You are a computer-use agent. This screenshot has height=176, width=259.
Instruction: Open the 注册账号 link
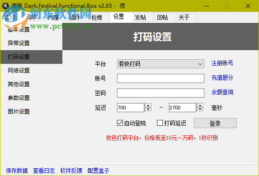(x=222, y=63)
